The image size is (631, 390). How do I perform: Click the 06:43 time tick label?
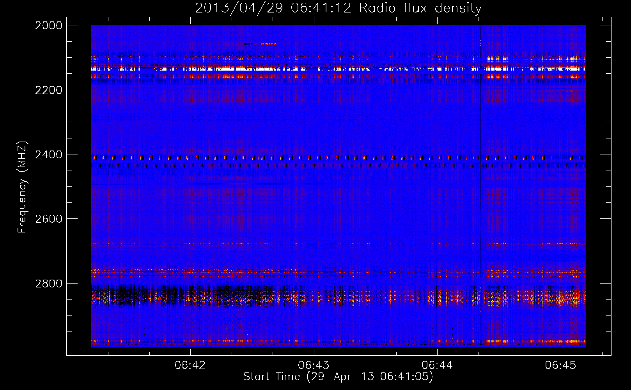(x=314, y=365)
